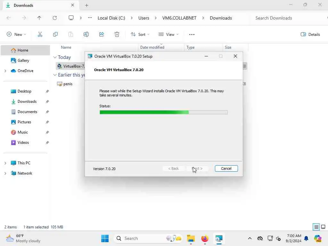
Task: Cancel the VirtualBox installation
Action: point(226,168)
